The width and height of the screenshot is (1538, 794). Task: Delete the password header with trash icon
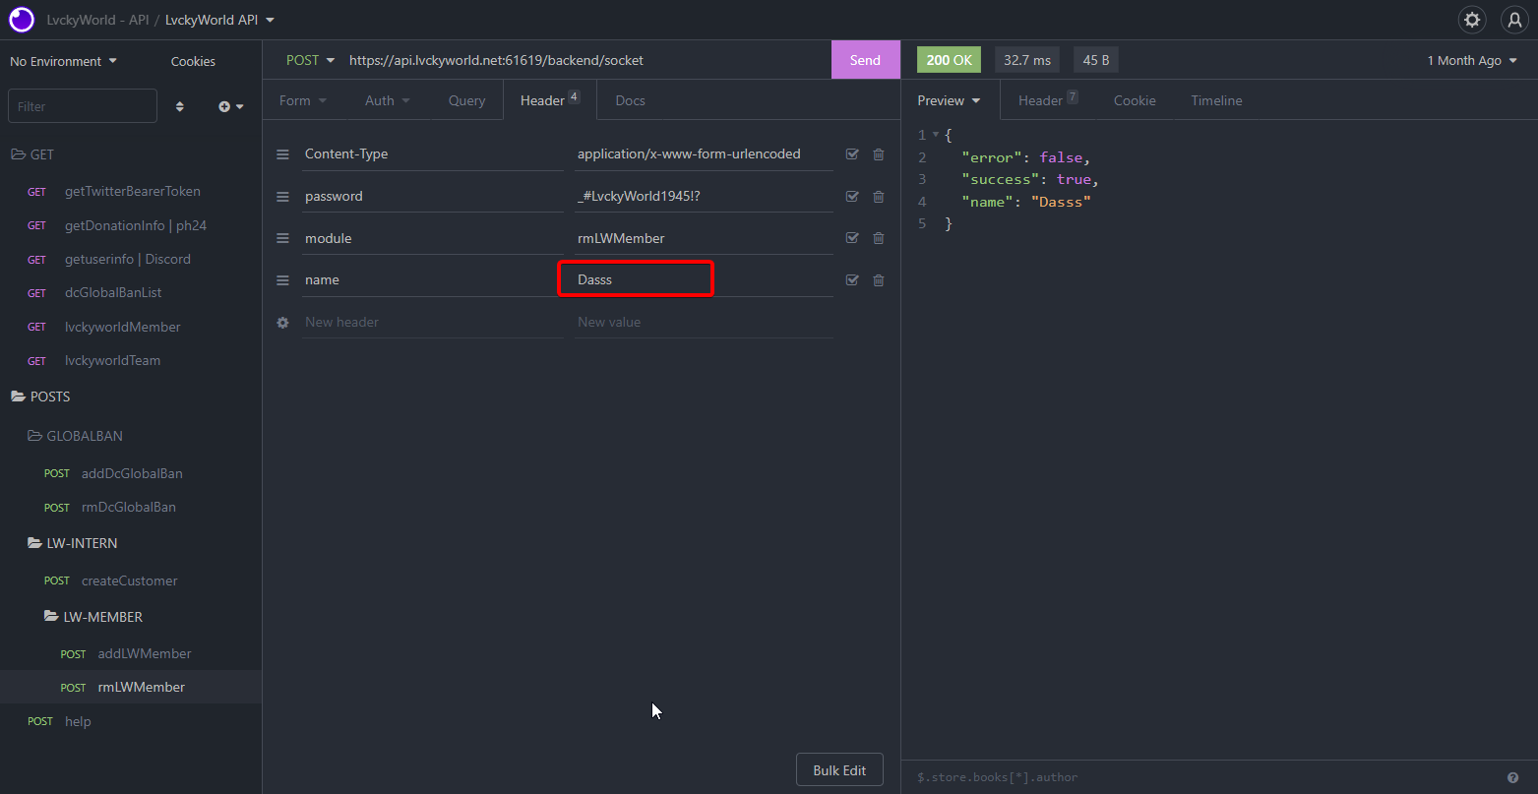click(x=879, y=196)
